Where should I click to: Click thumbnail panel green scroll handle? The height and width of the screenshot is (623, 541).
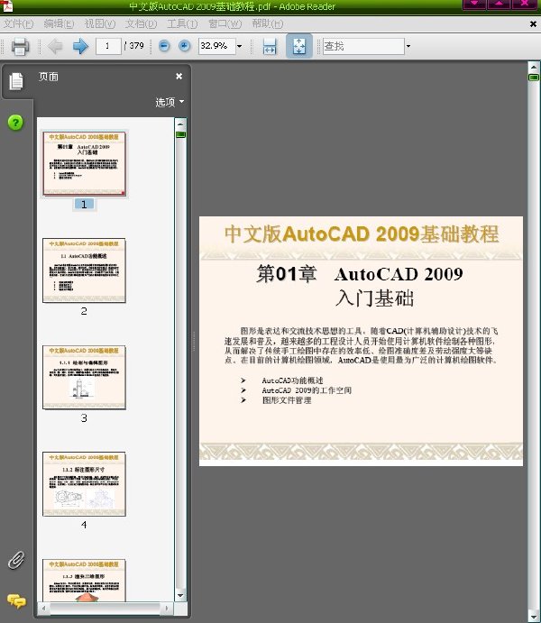180,134
